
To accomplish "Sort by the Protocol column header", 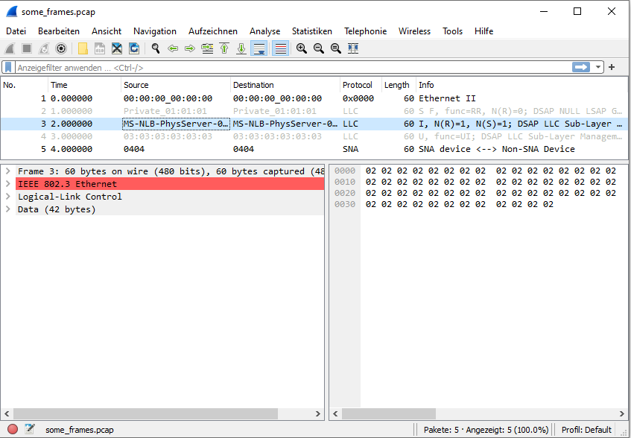I will [x=361, y=85].
